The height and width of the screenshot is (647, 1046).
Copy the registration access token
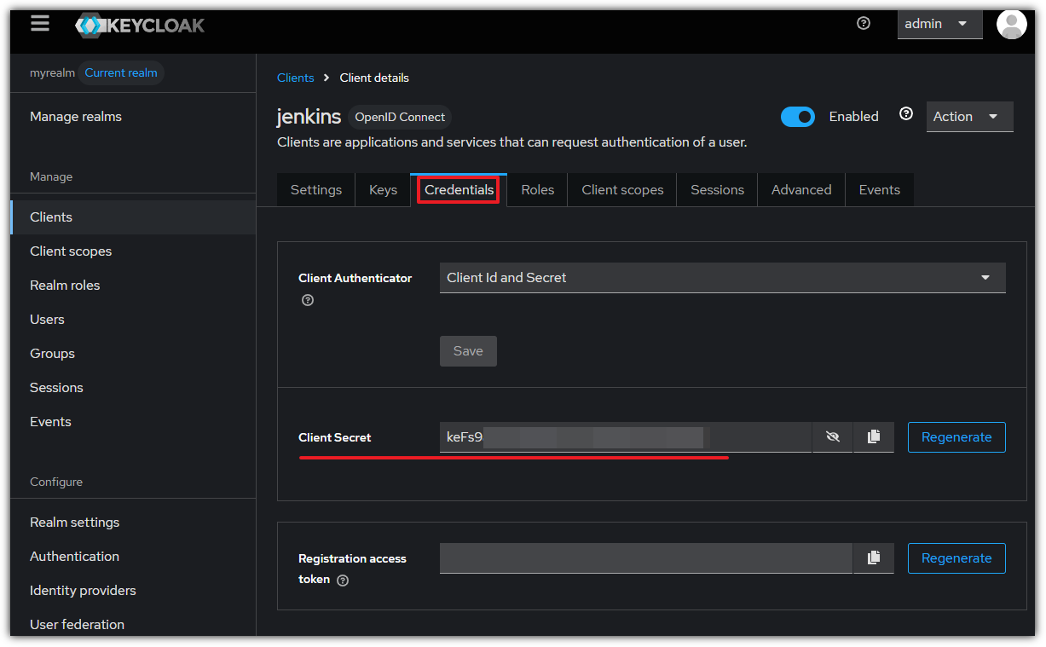(x=874, y=558)
